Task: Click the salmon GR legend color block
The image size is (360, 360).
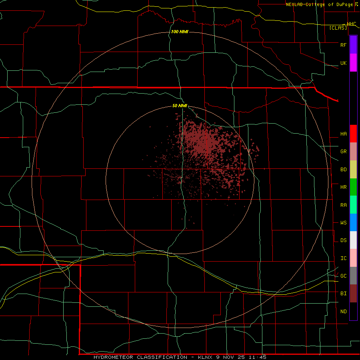Action: click(x=353, y=152)
